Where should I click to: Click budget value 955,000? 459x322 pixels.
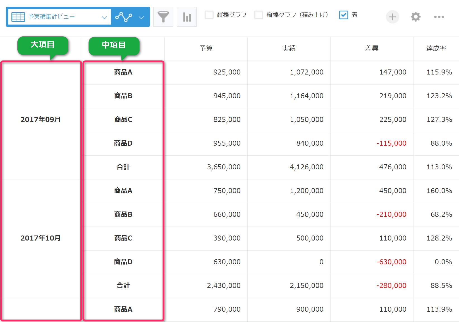pyautogui.click(x=227, y=143)
